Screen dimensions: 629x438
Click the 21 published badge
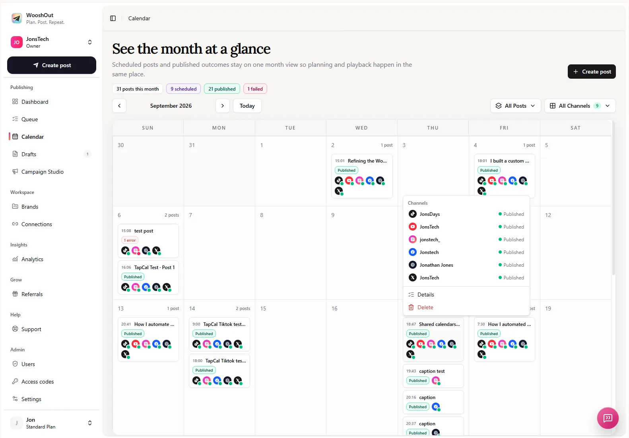222,89
